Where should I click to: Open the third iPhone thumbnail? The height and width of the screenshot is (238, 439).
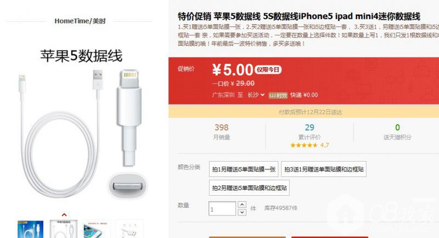point(97,229)
